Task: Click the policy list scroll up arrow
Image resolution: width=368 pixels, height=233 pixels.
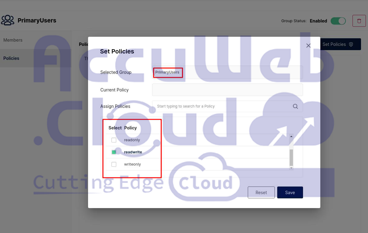Action: (x=291, y=136)
